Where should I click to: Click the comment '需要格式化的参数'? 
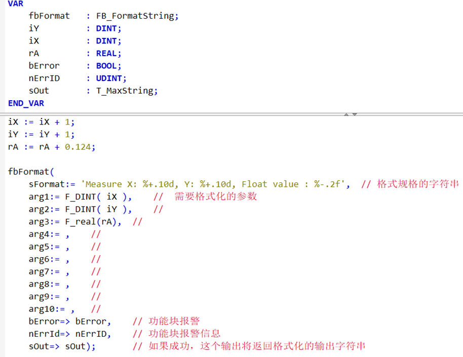(216, 196)
